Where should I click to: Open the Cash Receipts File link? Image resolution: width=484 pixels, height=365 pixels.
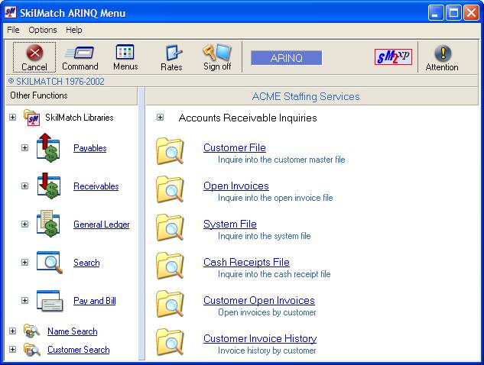click(x=246, y=263)
